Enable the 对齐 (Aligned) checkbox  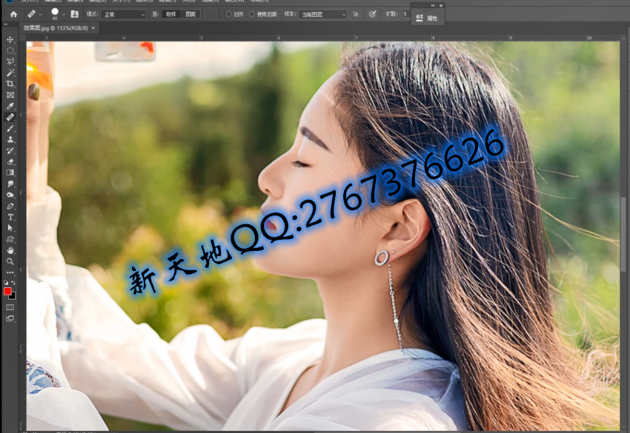[229, 14]
